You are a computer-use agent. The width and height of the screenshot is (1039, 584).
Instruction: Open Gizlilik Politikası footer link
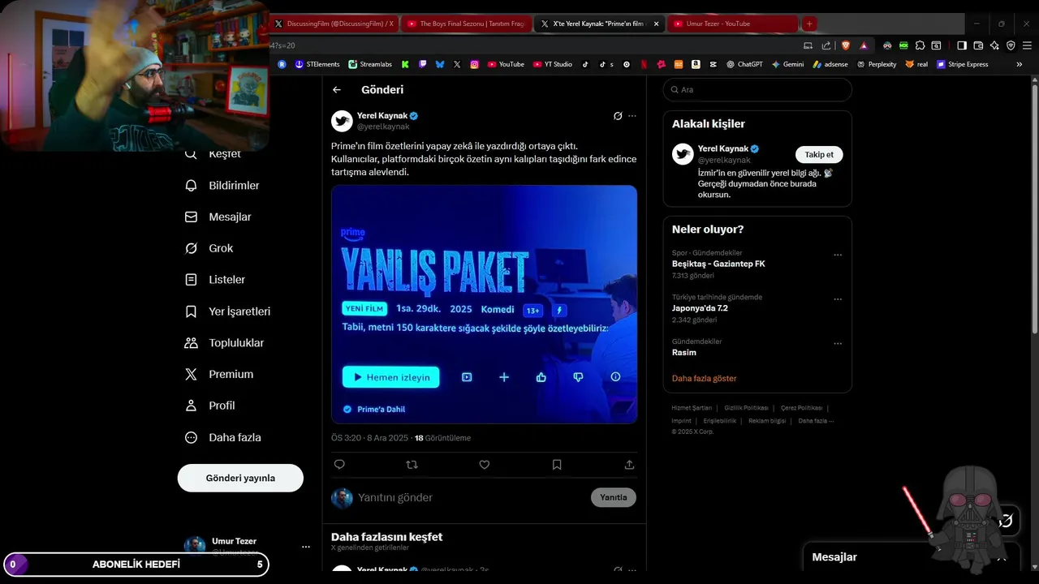[746, 408]
